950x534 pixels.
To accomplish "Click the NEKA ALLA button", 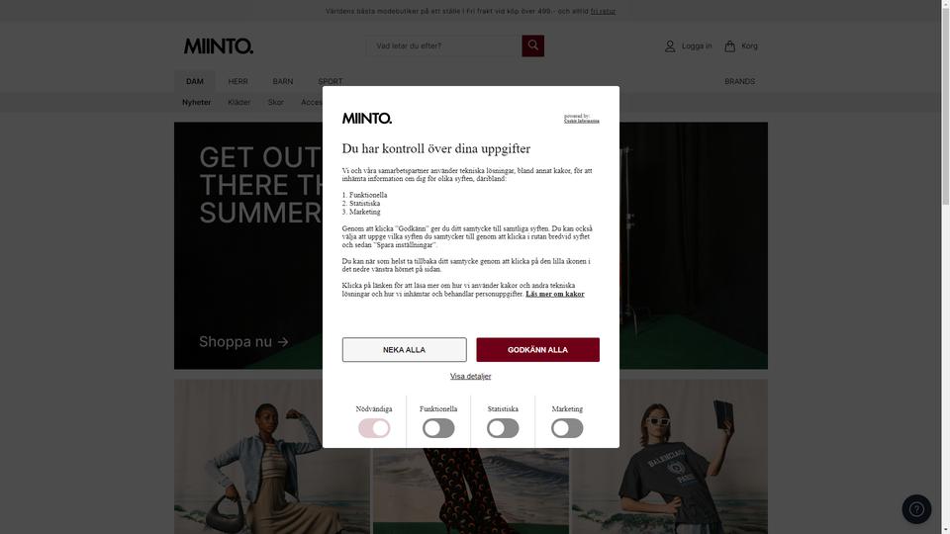I will pyautogui.click(x=404, y=349).
